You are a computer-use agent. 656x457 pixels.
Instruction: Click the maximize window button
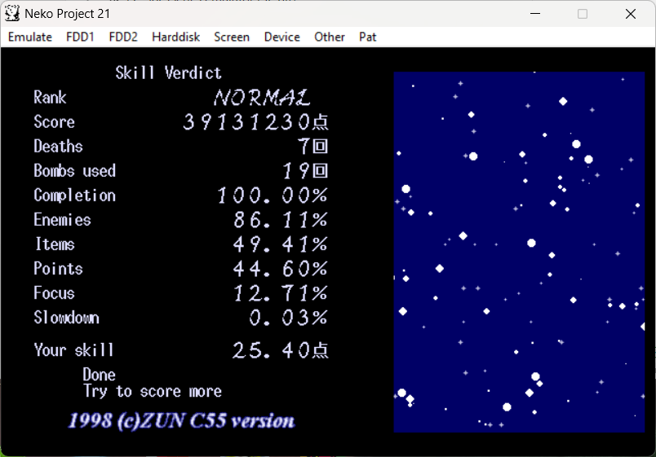click(583, 14)
